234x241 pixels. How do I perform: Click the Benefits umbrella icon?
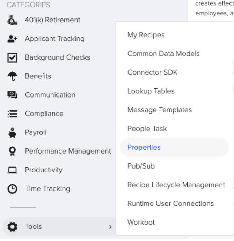tap(12, 76)
